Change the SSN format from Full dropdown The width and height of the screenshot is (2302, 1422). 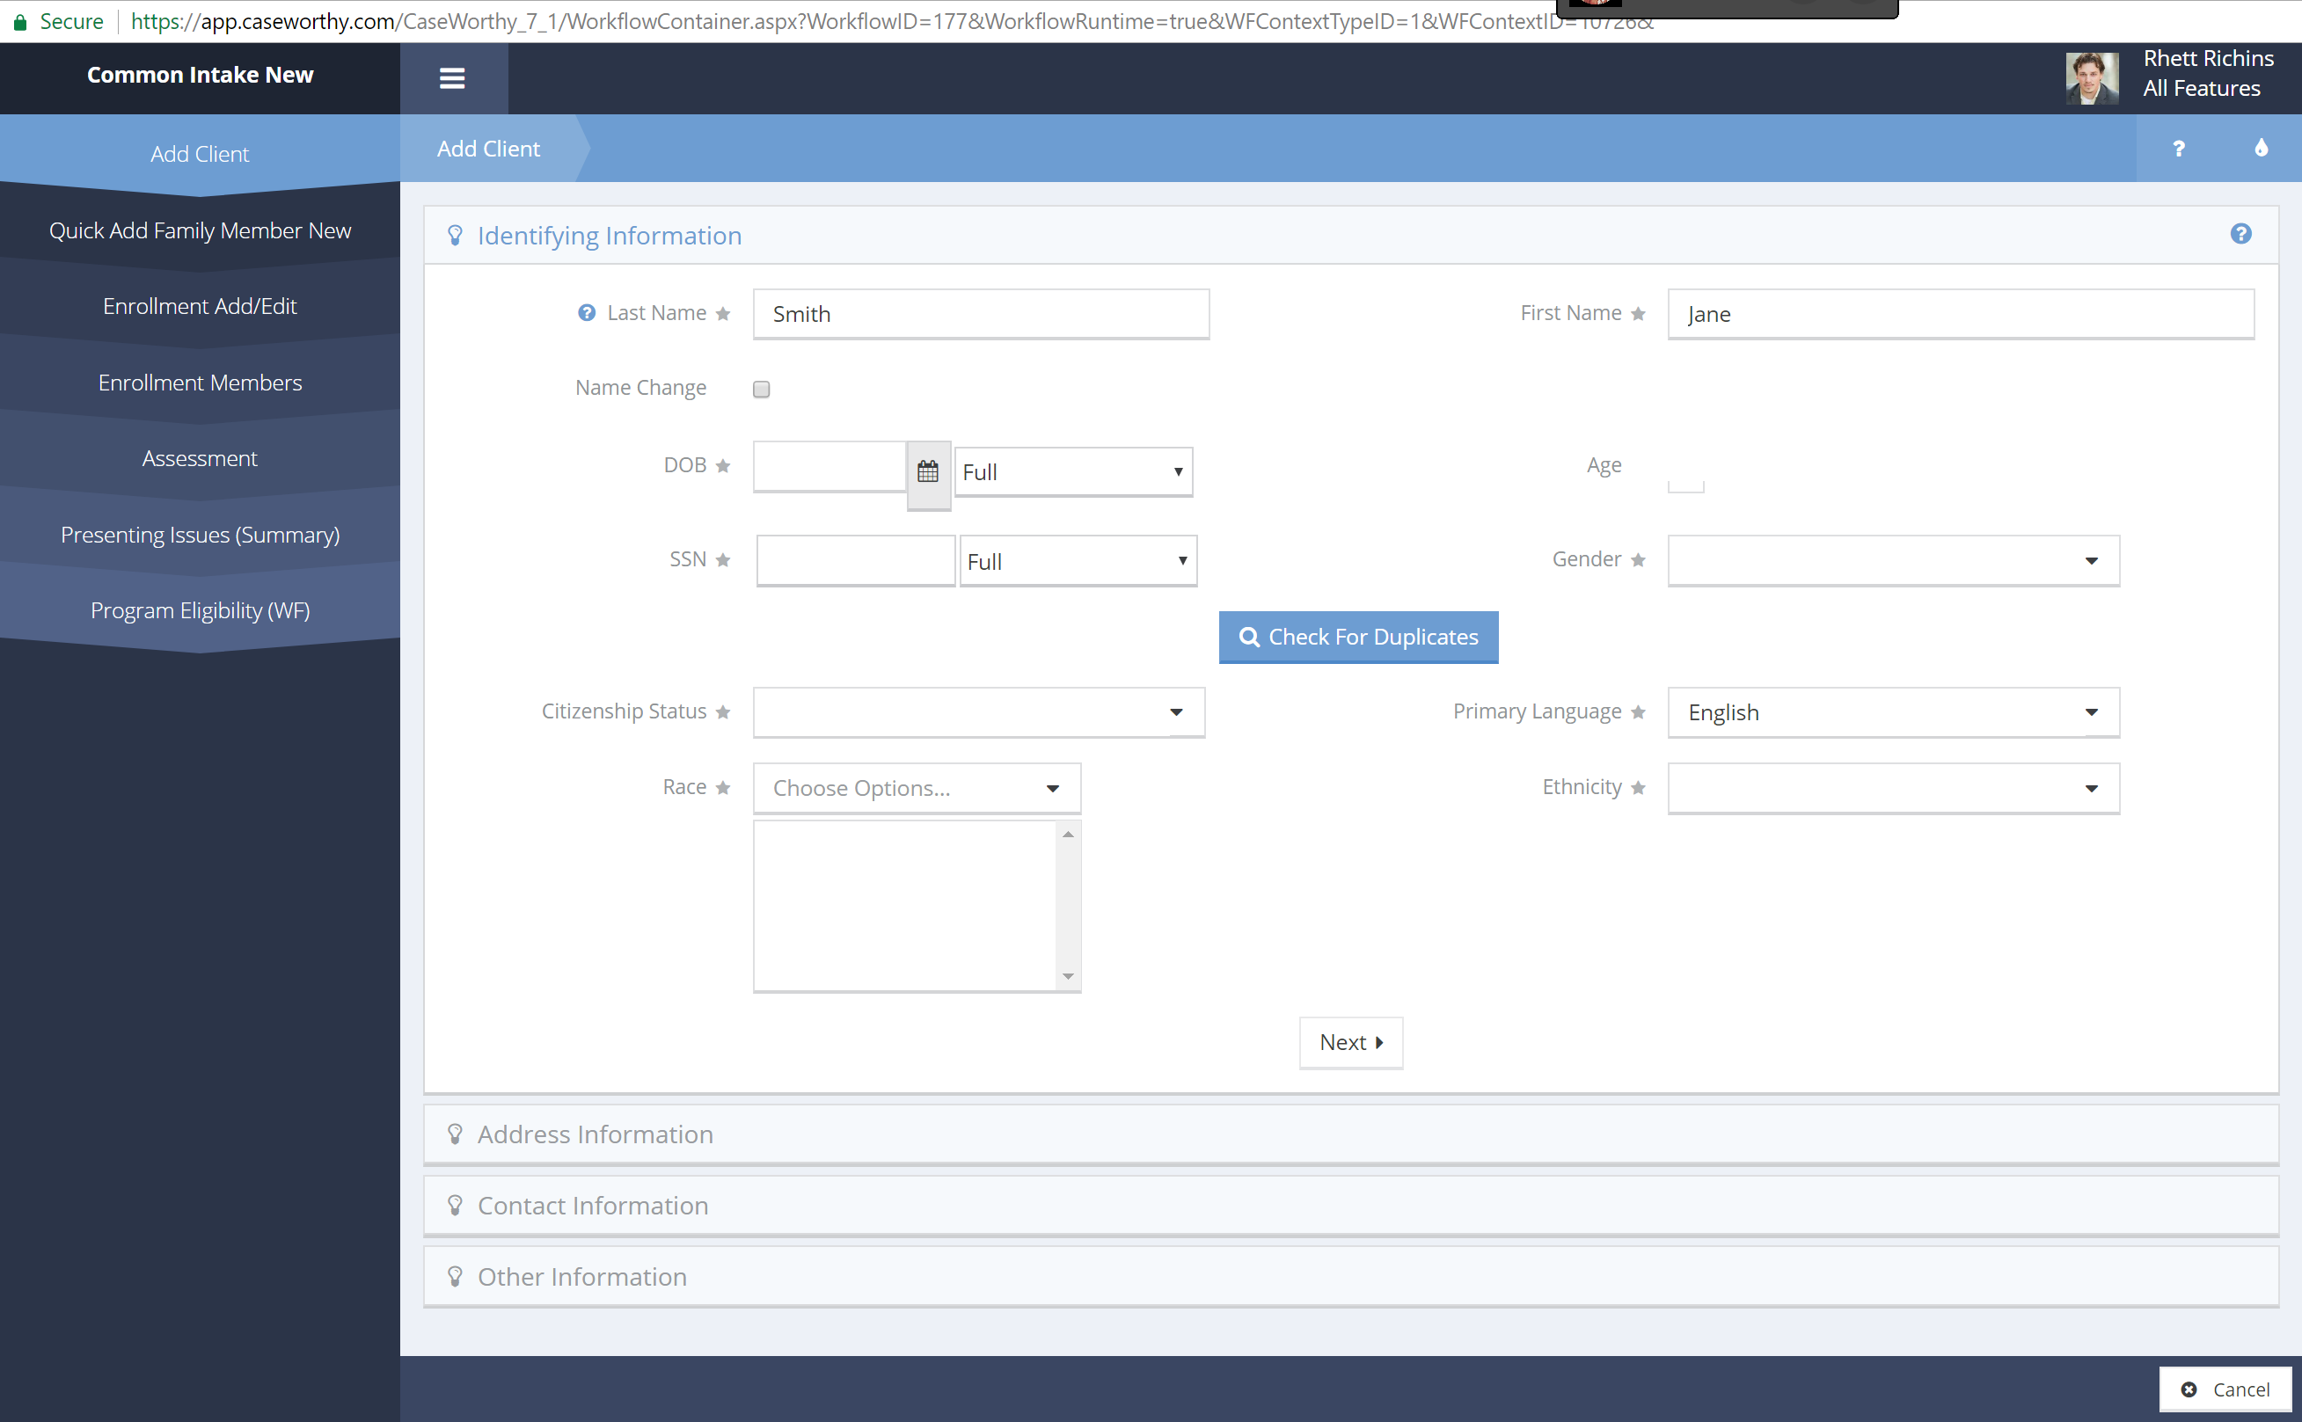click(x=1078, y=560)
